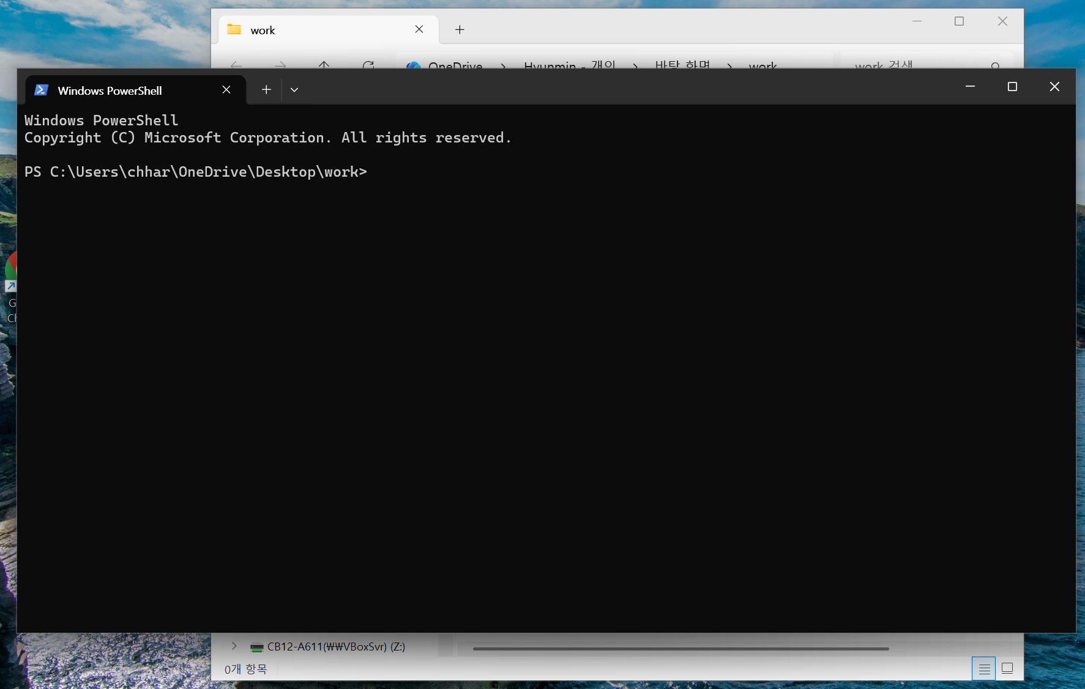Click the horizontal scrollbar in File Explorer
1085x689 pixels.
point(680,649)
